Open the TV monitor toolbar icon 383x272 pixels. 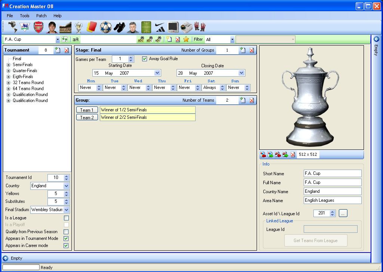click(x=173, y=27)
